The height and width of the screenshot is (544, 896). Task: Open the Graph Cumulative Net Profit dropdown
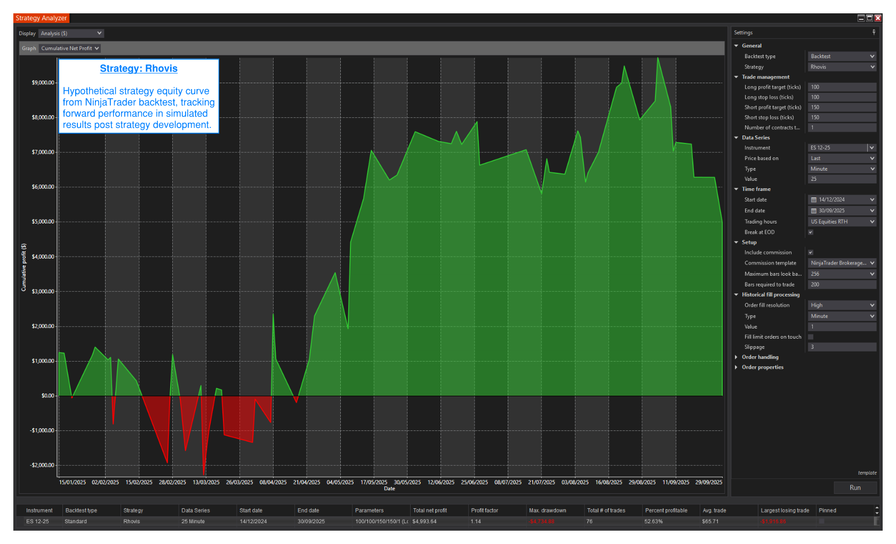(70, 49)
